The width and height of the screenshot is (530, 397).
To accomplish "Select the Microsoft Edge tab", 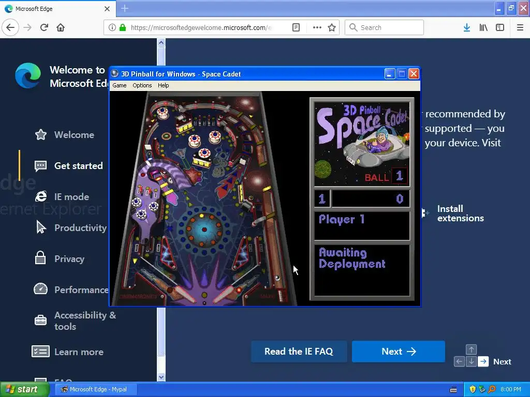I will coord(57,9).
